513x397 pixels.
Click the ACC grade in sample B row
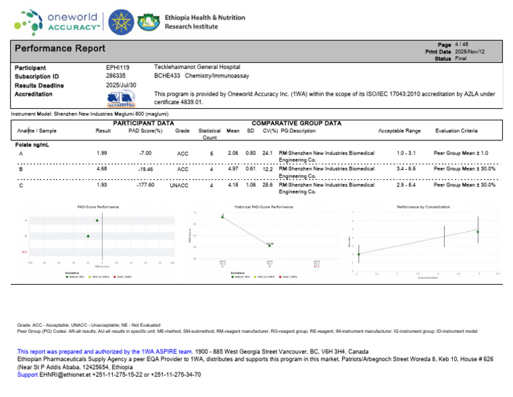coord(182,169)
